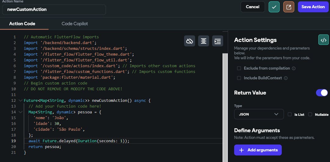This screenshot has width=330, height=162.
Task: Collapse the function fold arrow at line 12
Action: pyautogui.click(x=20, y=101)
